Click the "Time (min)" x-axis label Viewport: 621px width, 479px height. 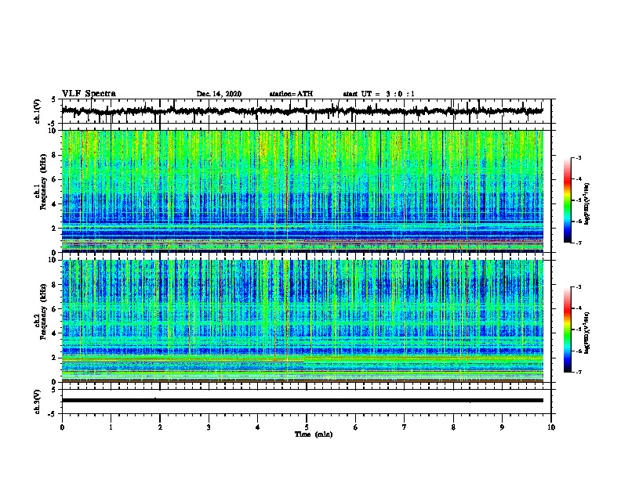(314, 434)
